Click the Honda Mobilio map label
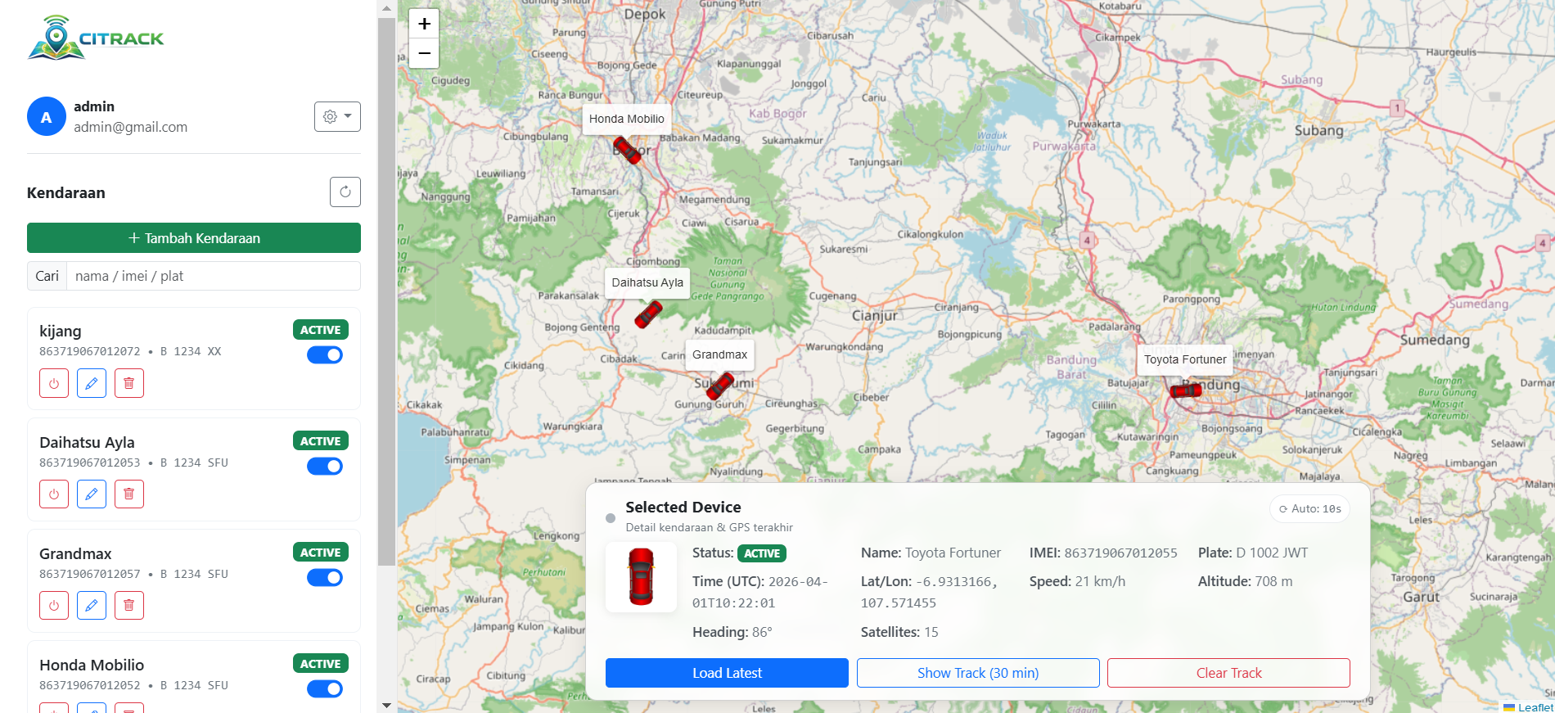 tap(627, 119)
